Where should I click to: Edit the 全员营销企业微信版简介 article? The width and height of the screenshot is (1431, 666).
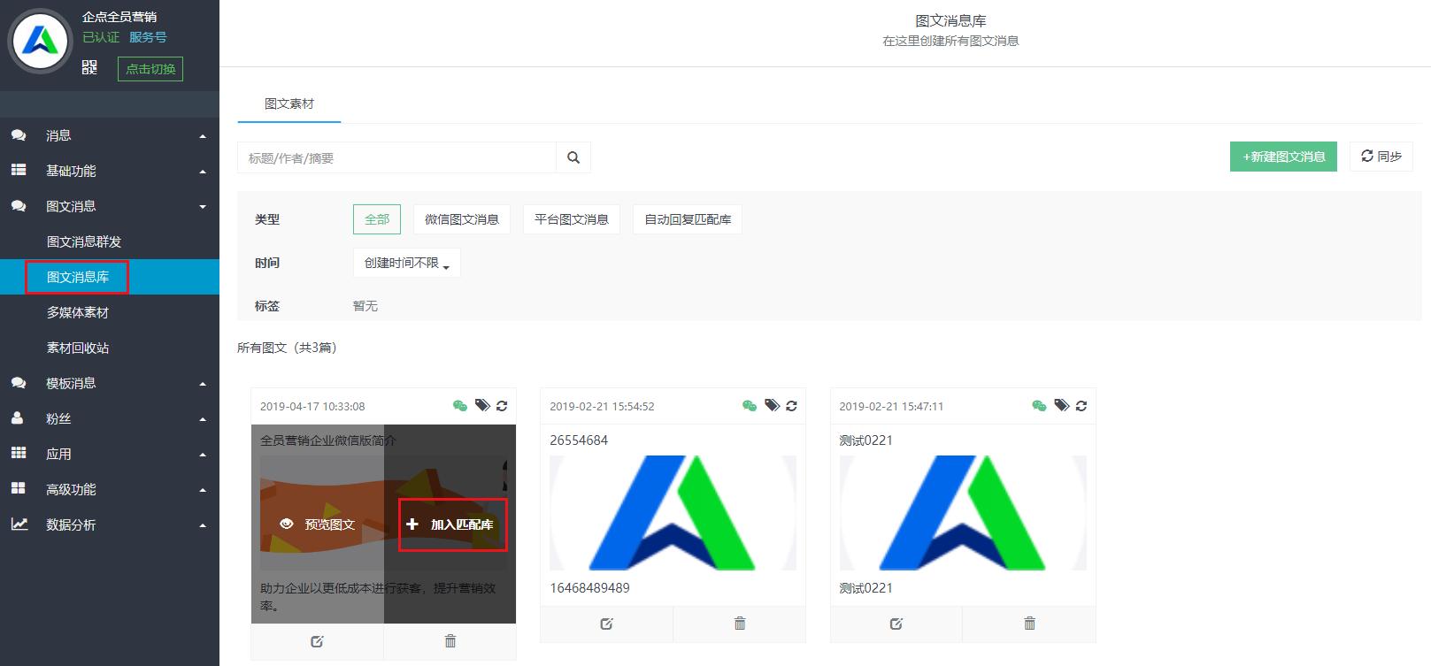tap(317, 641)
